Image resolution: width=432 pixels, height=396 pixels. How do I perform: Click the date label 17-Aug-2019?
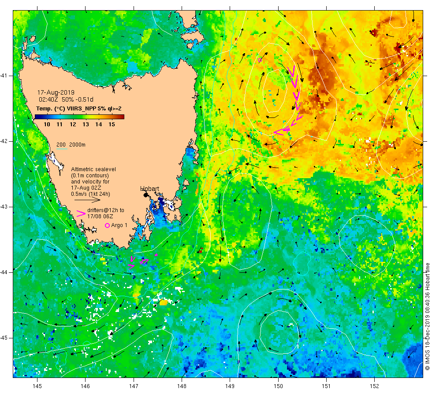click(56, 92)
